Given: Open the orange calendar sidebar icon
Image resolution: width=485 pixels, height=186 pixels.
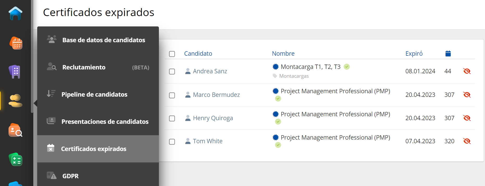Looking at the screenshot, I should 16,43.
